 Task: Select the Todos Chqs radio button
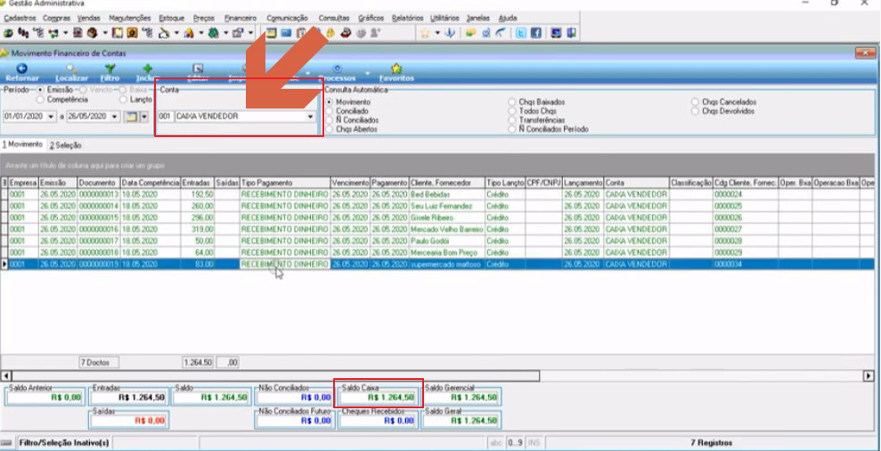512,111
